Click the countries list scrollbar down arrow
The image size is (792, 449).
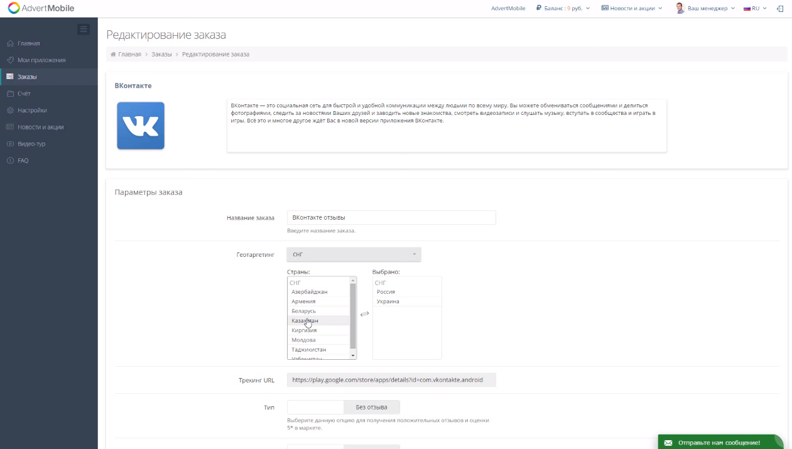click(x=353, y=355)
